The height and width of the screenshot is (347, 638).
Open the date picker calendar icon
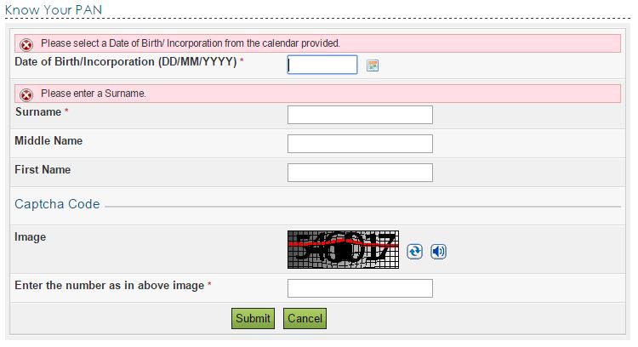pos(373,65)
